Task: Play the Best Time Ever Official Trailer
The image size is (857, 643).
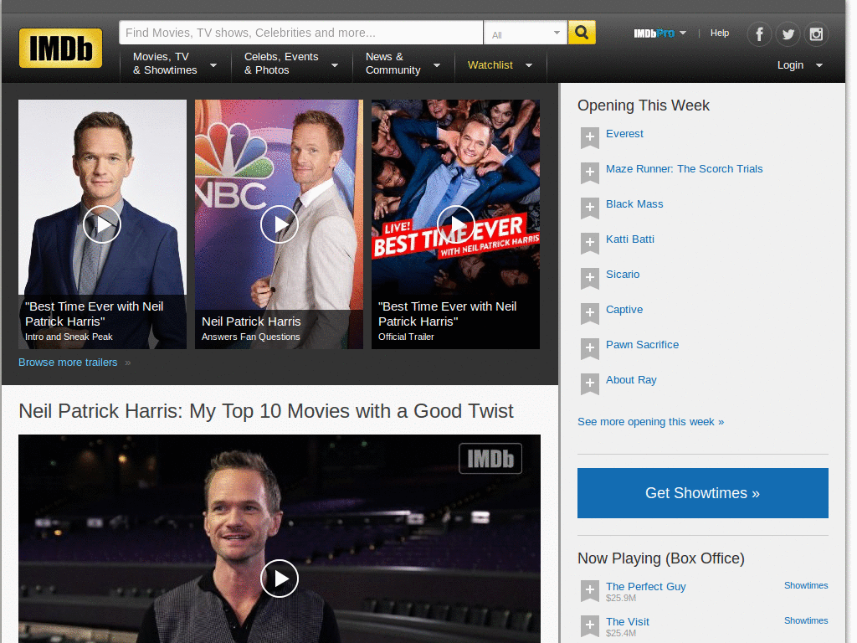Action: [456, 224]
